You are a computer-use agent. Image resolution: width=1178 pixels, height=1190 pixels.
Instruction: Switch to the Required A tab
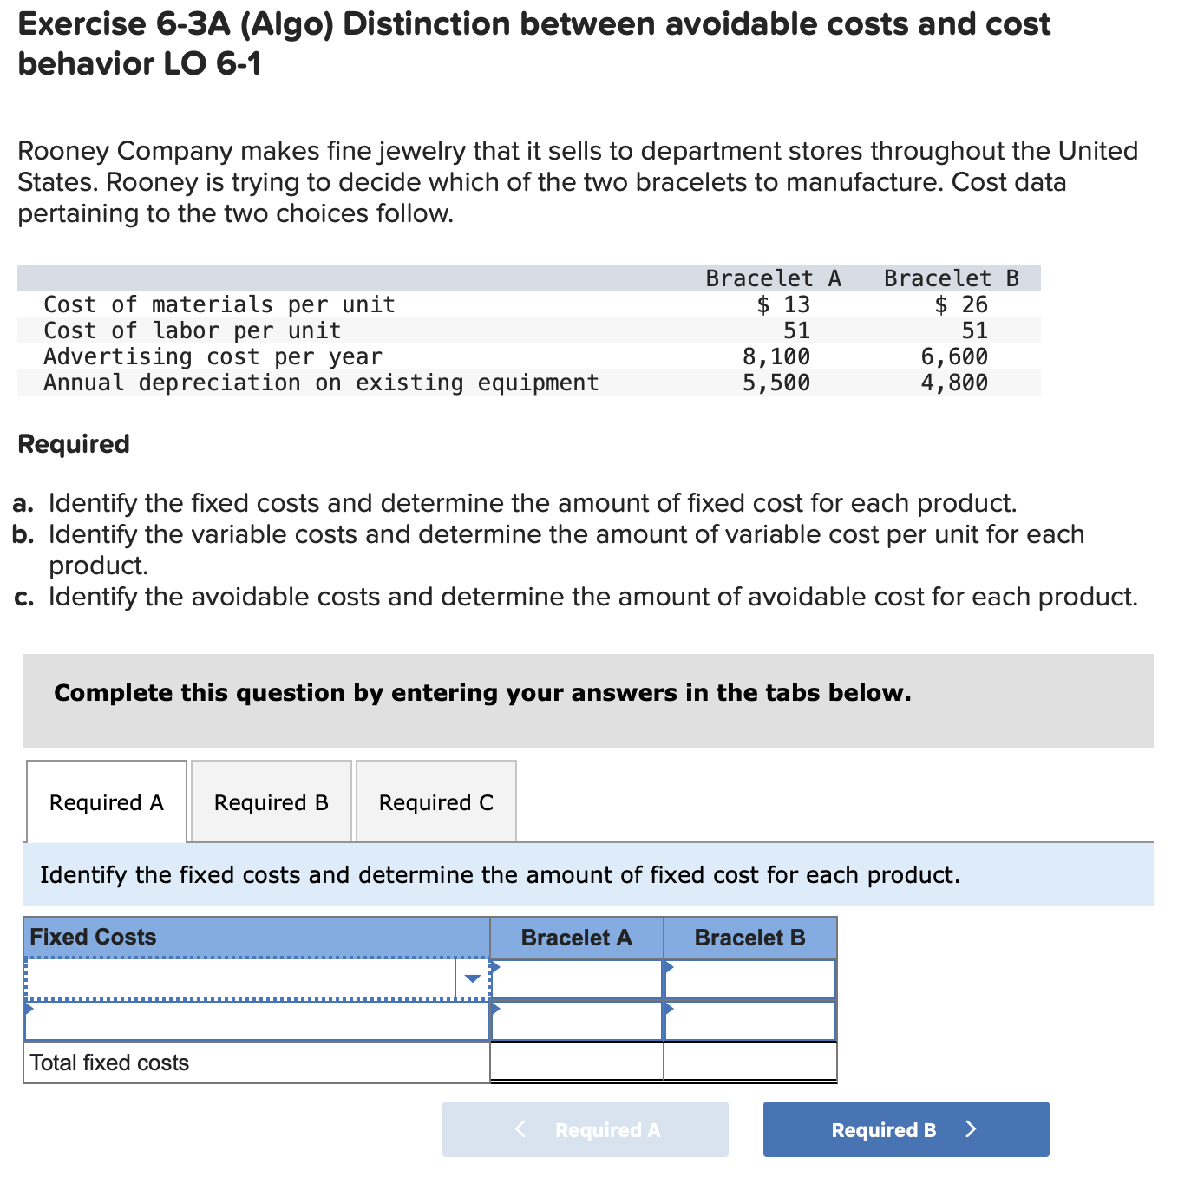pos(106,801)
